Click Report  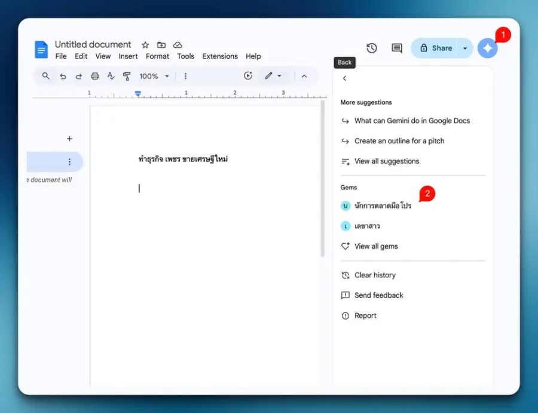359,316
